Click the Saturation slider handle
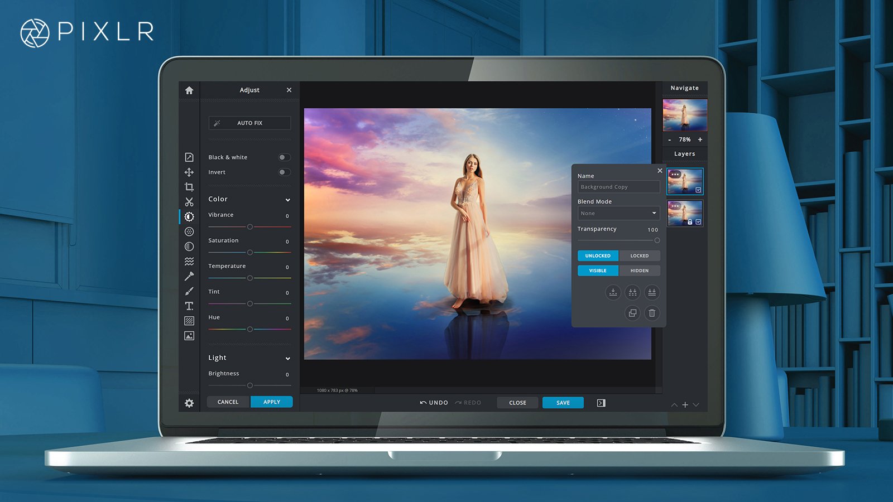893x502 pixels. (x=249, y=253)
